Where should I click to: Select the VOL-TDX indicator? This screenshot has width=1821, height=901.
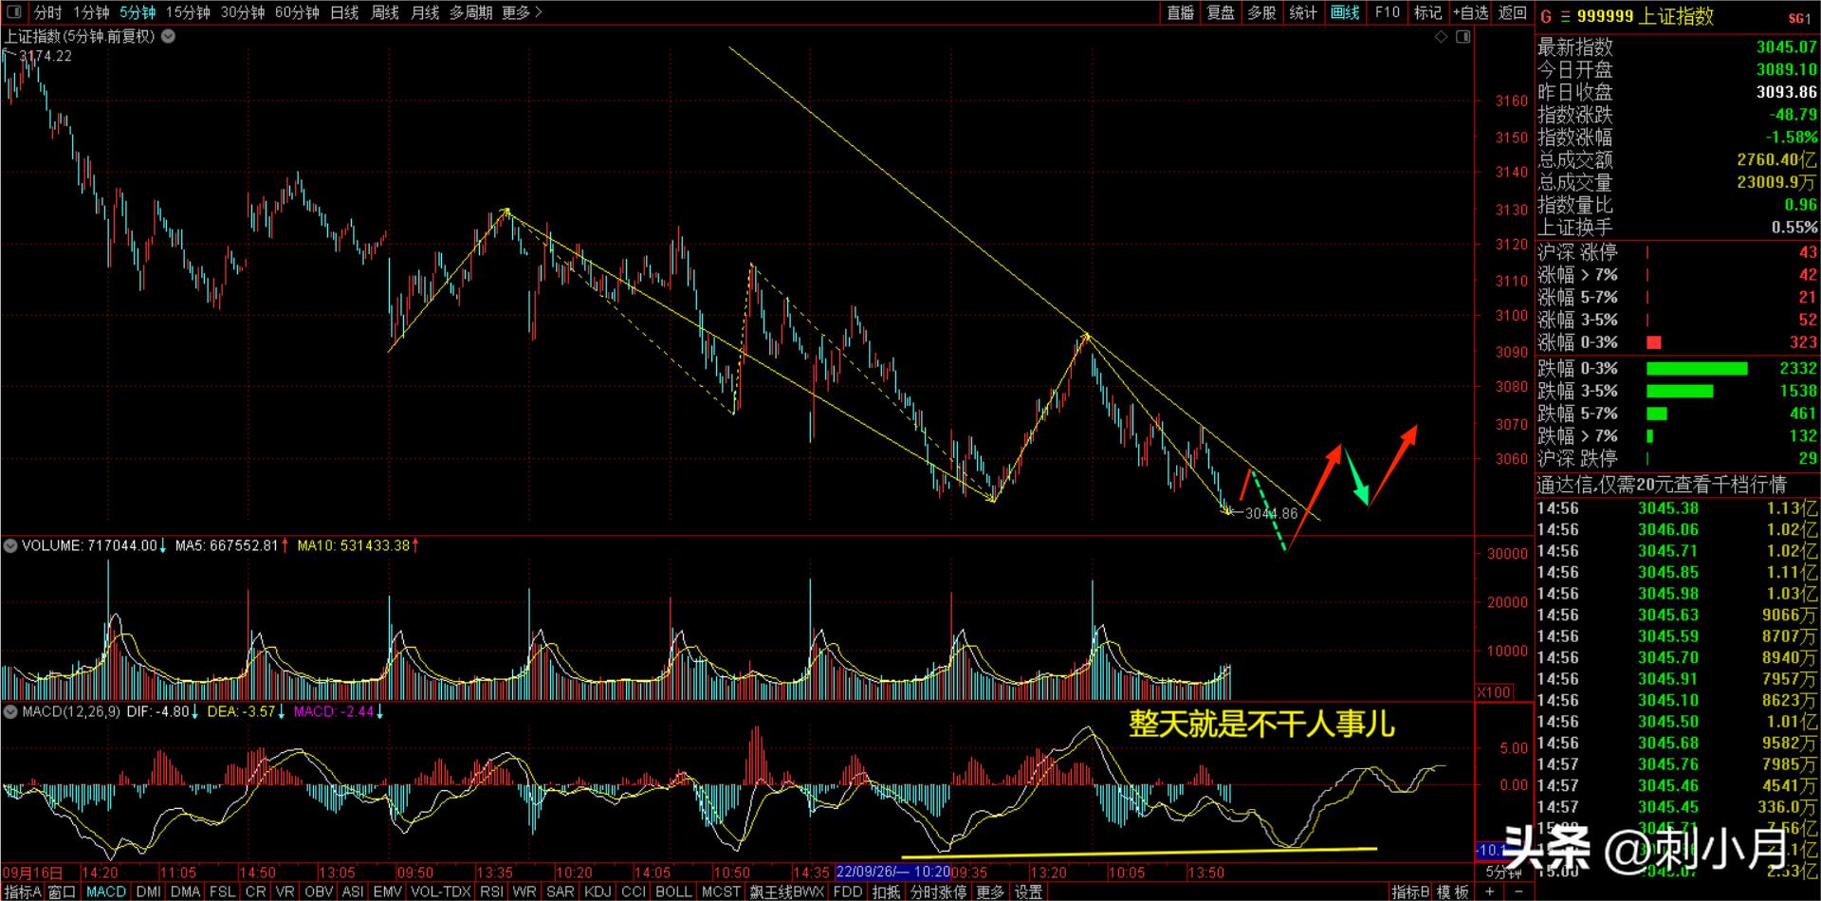[441, 892]
